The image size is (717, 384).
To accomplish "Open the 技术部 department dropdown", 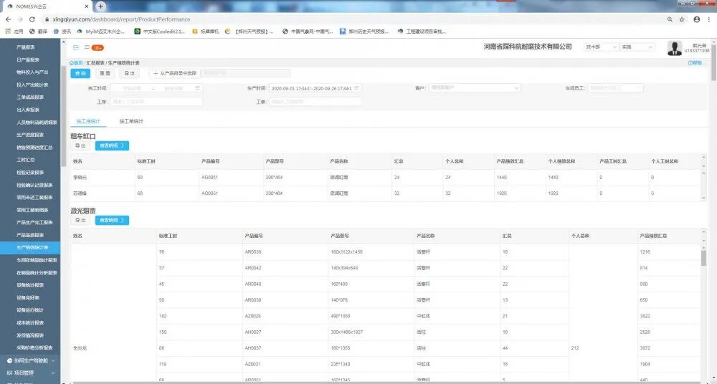I will [x=602, y=47].
